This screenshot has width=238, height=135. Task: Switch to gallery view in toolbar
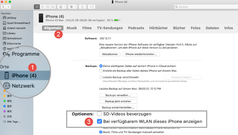click(x=53, y=7)
